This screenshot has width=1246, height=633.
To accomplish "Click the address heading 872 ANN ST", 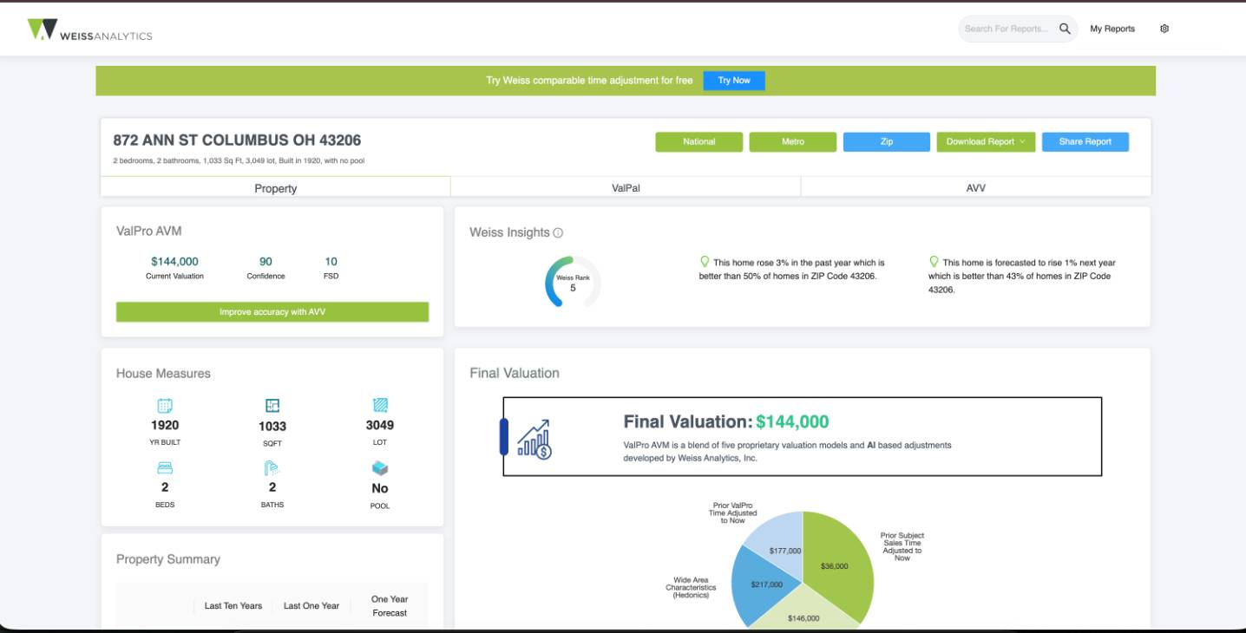I will (237, 140).
